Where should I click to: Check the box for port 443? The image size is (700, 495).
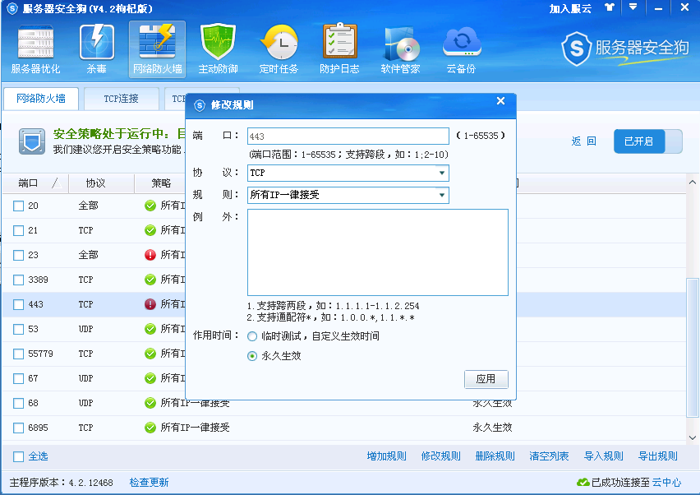[x=18, y=305]
